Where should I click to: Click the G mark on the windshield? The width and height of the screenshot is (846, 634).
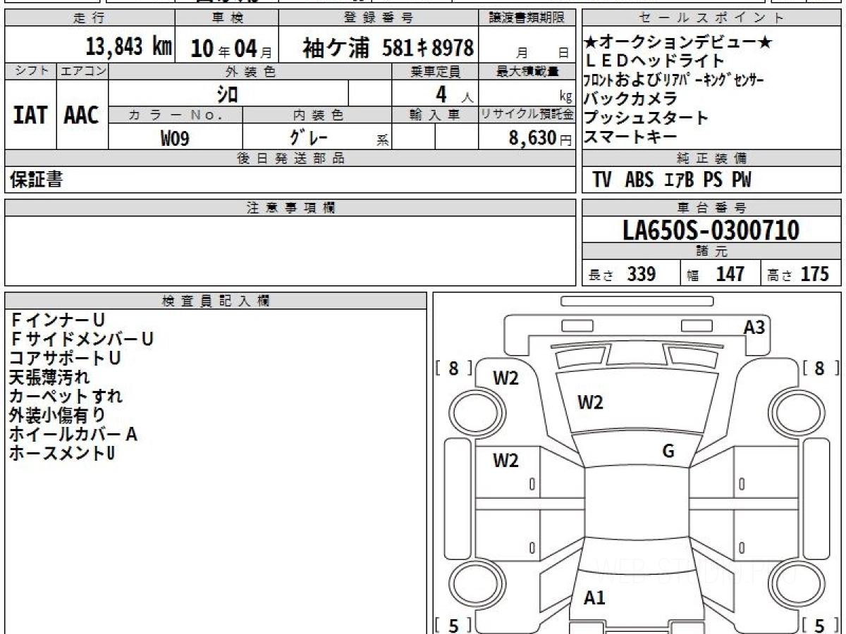coord(668,452)
